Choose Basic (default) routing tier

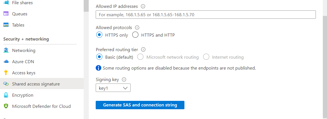[100, 57]
